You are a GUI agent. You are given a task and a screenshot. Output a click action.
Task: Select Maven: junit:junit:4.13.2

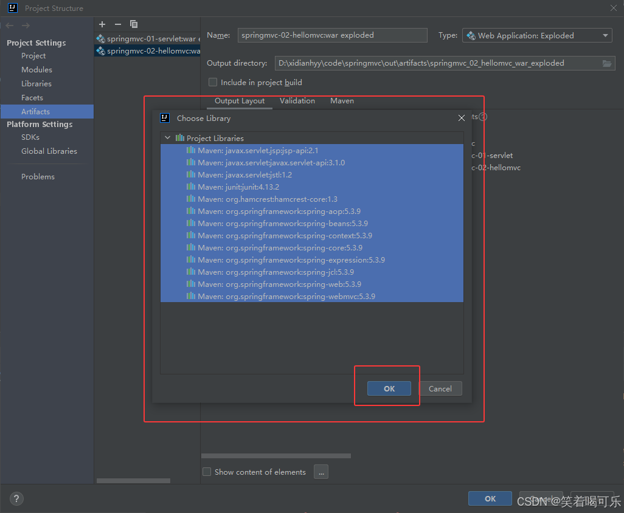pyautogui.click(x=312, y=187)
